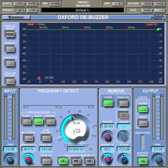Click the Output Trim 0.0 dB field
This screenshot has height=168, width=168.
point(158,149)
